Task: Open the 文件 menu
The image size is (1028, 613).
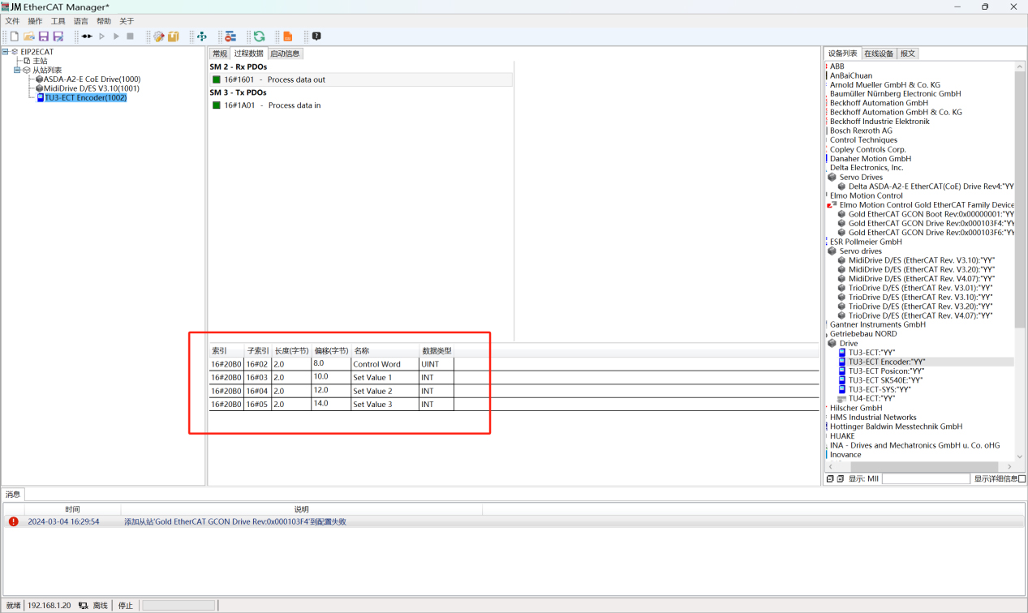Action: coord(12,21)
